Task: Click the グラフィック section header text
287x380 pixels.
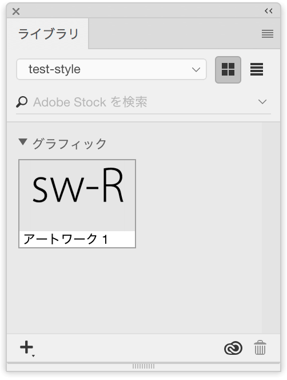Action: tap(70, 144)
